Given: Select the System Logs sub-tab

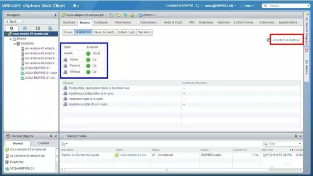Looking at the screenshot, I should (x=126, y=32).
